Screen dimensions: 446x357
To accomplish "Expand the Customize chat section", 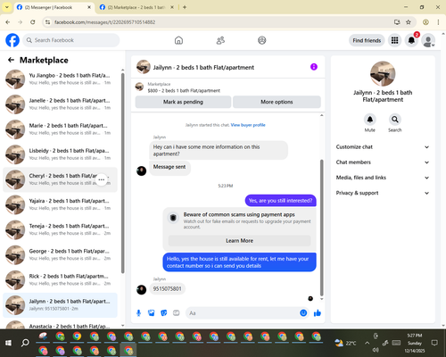I will (383, 147).
